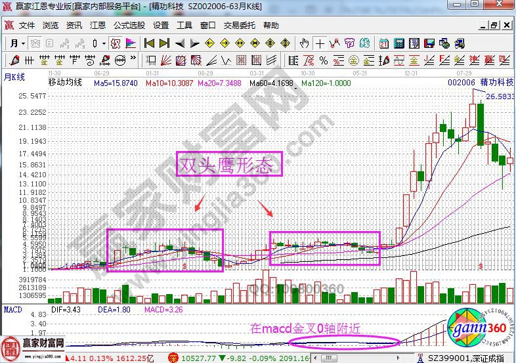Click the square measuring box tool
Screen dimensions: 516x363
[x=151, y=60]
